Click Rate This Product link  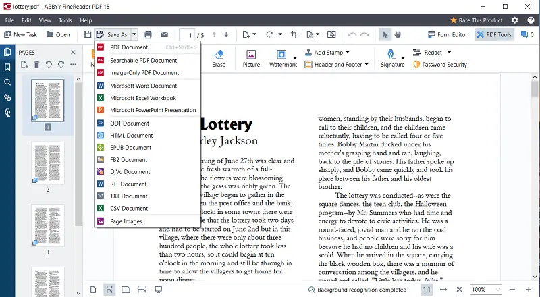pyautogui.click(x=477, y=20)
